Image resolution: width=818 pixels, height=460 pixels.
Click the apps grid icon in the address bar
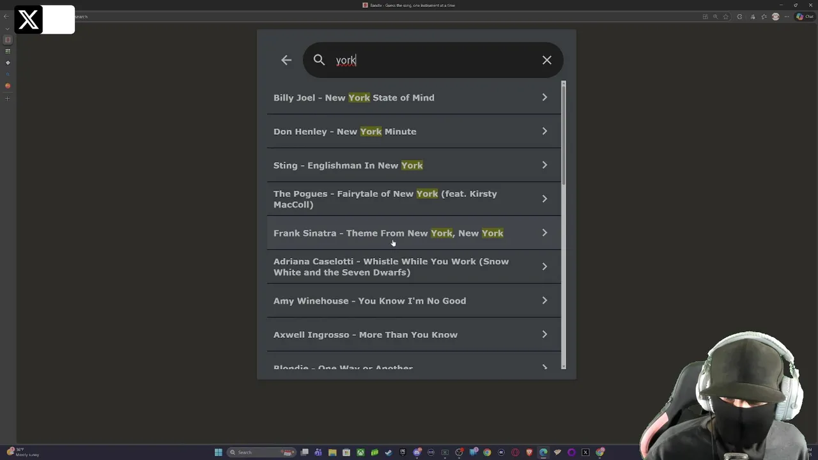(706, 17)
